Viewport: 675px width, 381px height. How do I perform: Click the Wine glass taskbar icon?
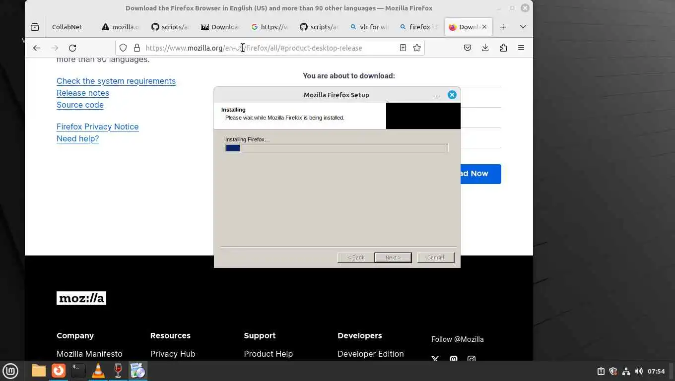click(x=118, y=371)
